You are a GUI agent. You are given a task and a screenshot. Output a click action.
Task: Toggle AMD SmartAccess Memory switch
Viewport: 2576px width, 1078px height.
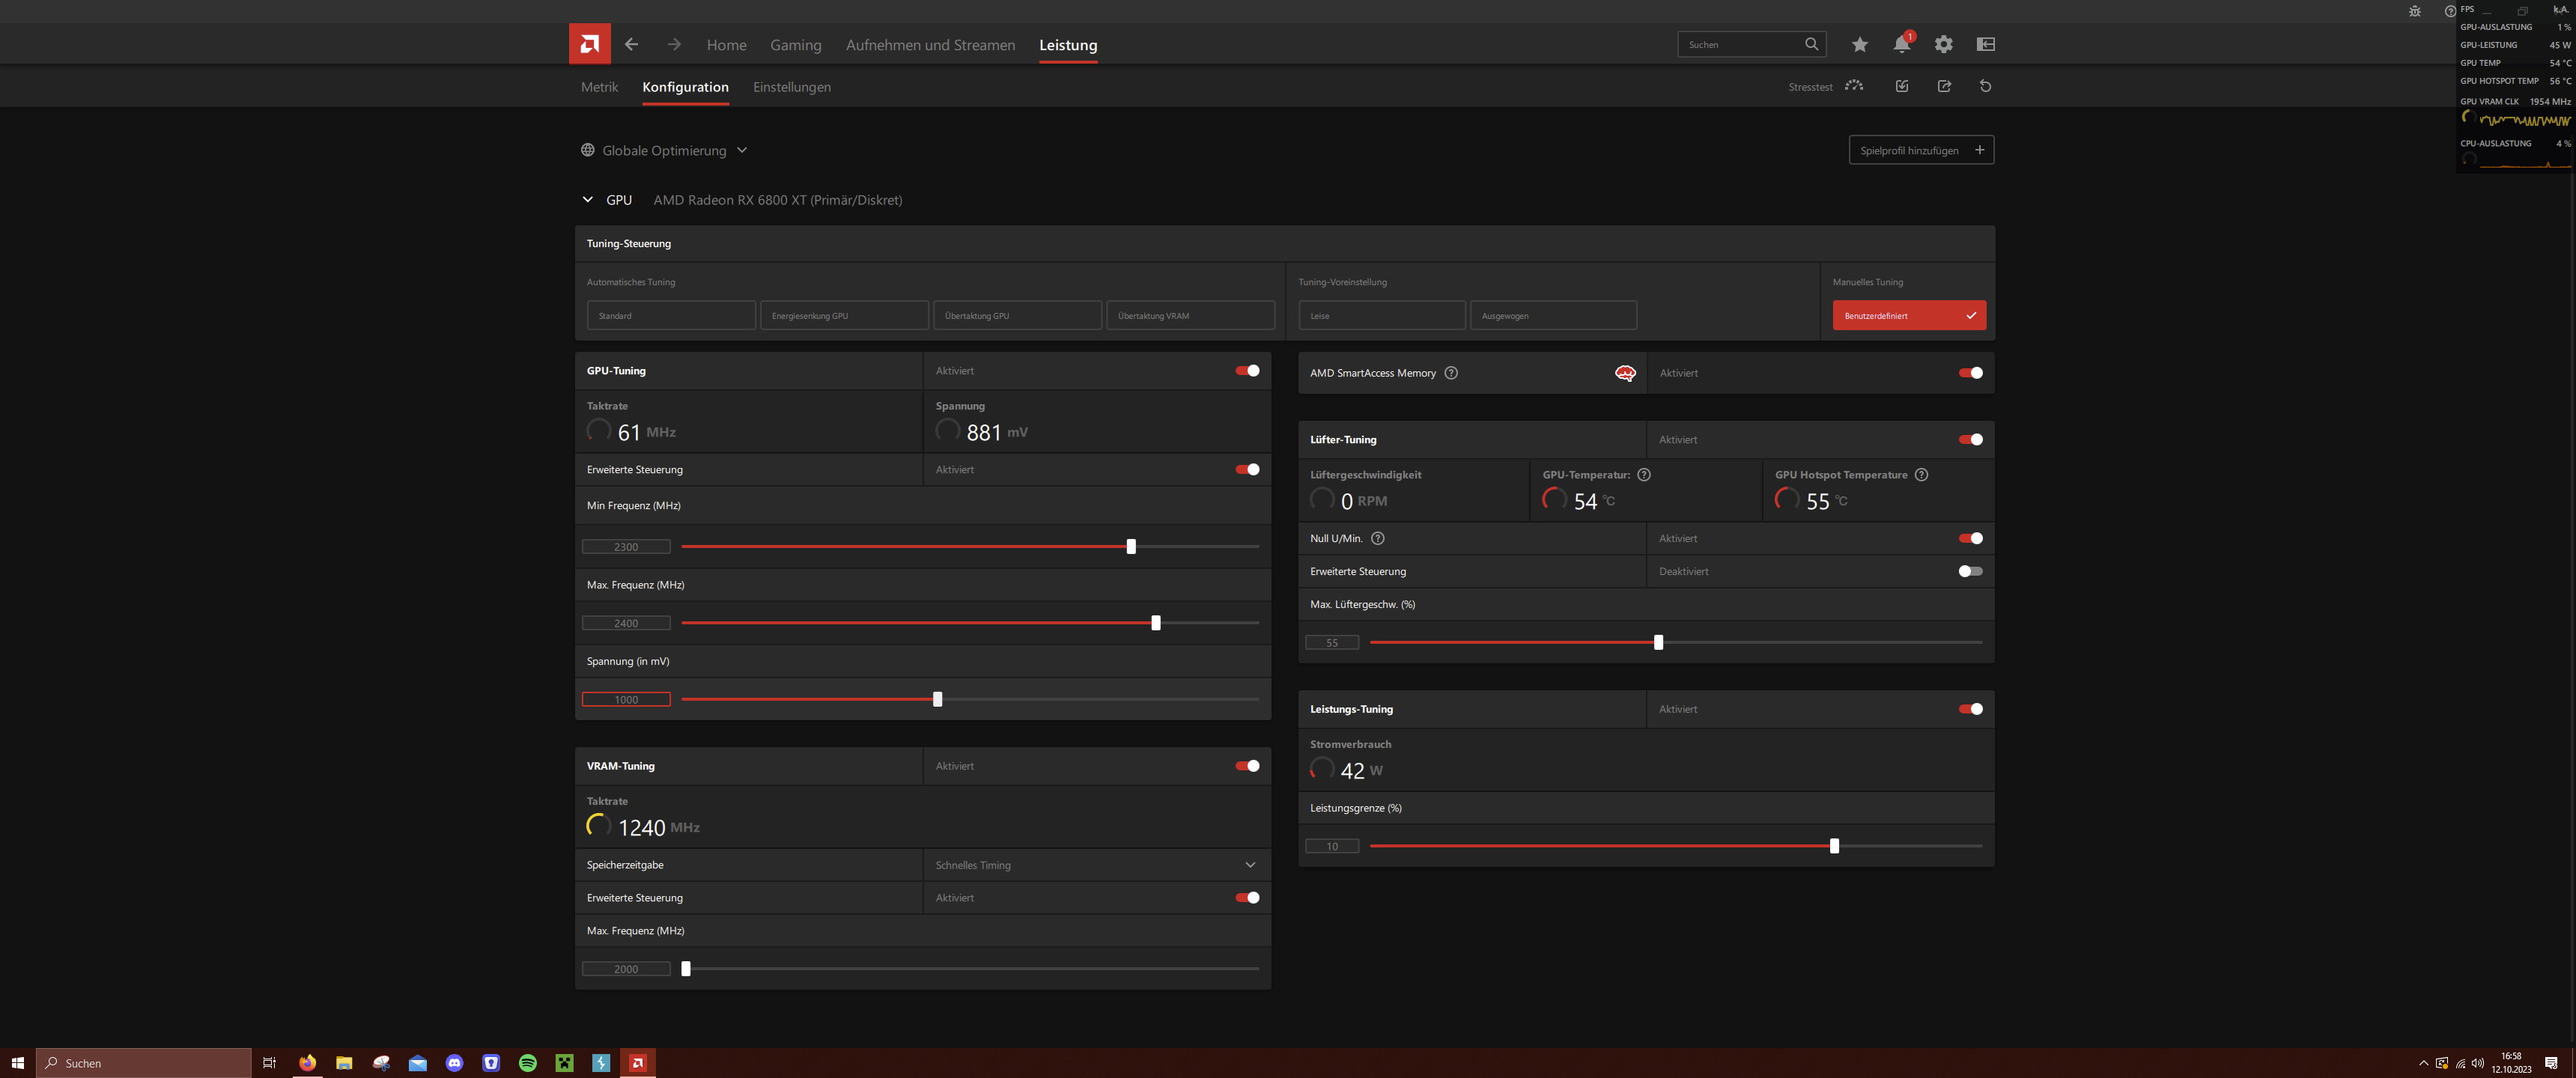1970,373
